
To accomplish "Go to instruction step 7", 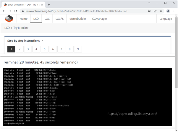I will point(61,49).
